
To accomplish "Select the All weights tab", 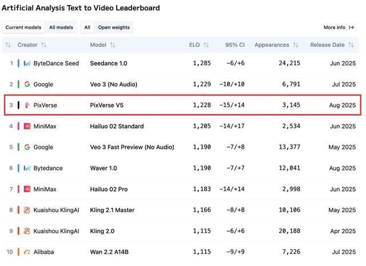I will 87,27.
